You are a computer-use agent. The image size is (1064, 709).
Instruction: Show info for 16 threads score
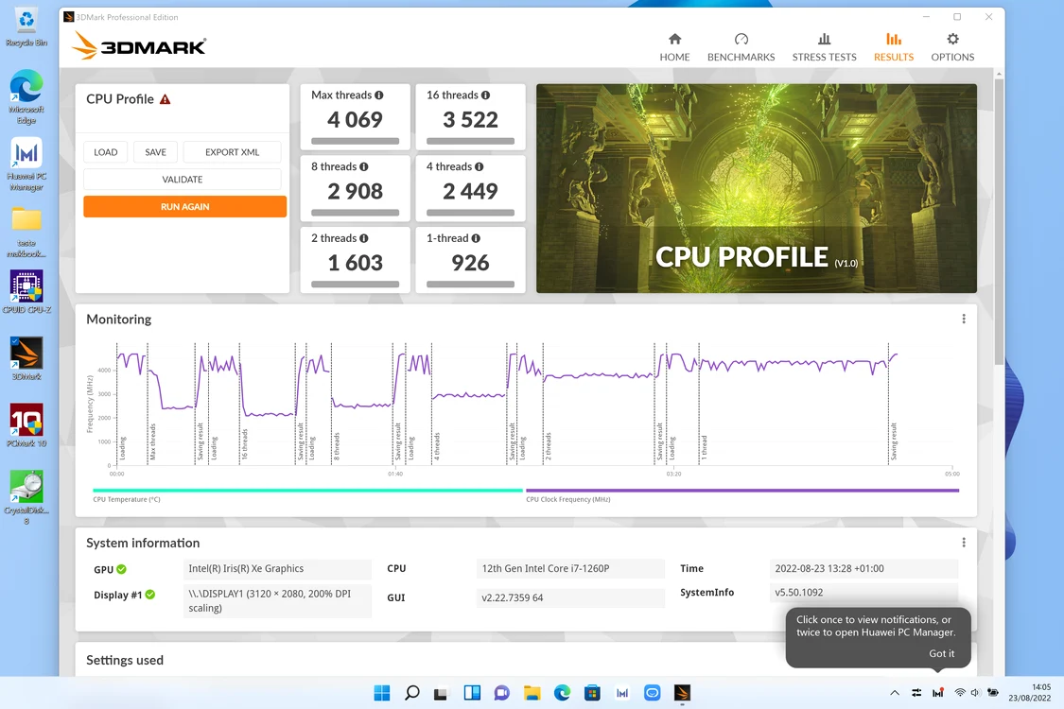485,95
